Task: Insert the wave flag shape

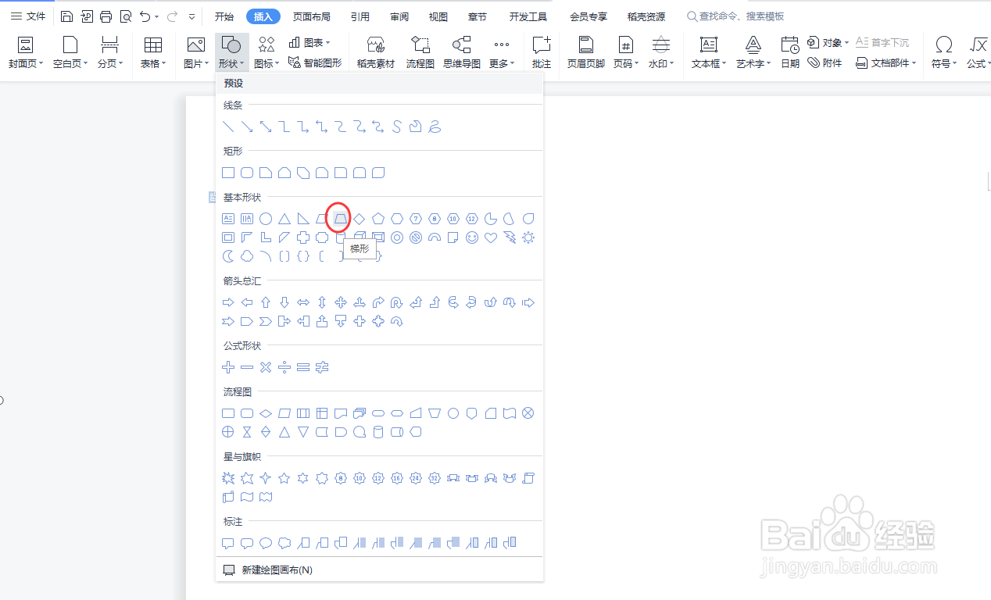Action: pos(247,497)
